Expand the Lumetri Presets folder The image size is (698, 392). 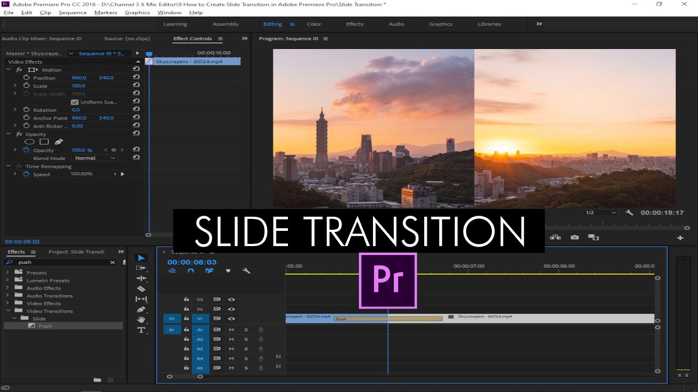[8, 280]
